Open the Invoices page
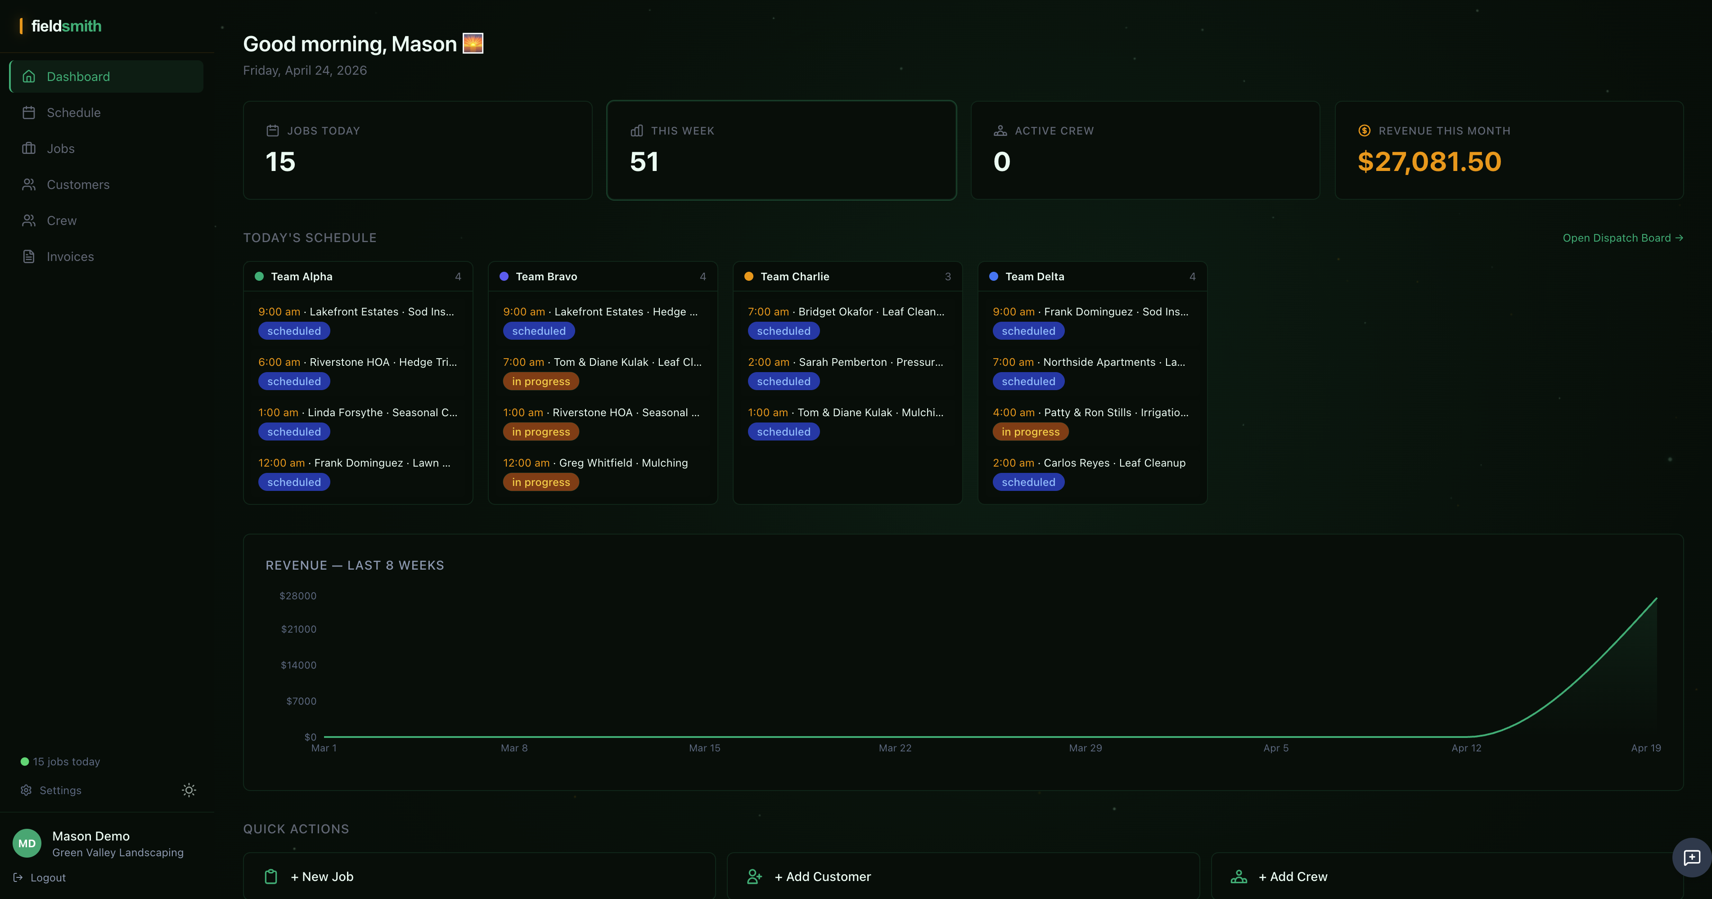Viewport: 1712px width, 899px height. coord(106,256)
